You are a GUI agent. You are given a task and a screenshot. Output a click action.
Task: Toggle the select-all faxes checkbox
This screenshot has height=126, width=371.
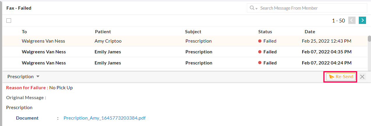[9, 20]
